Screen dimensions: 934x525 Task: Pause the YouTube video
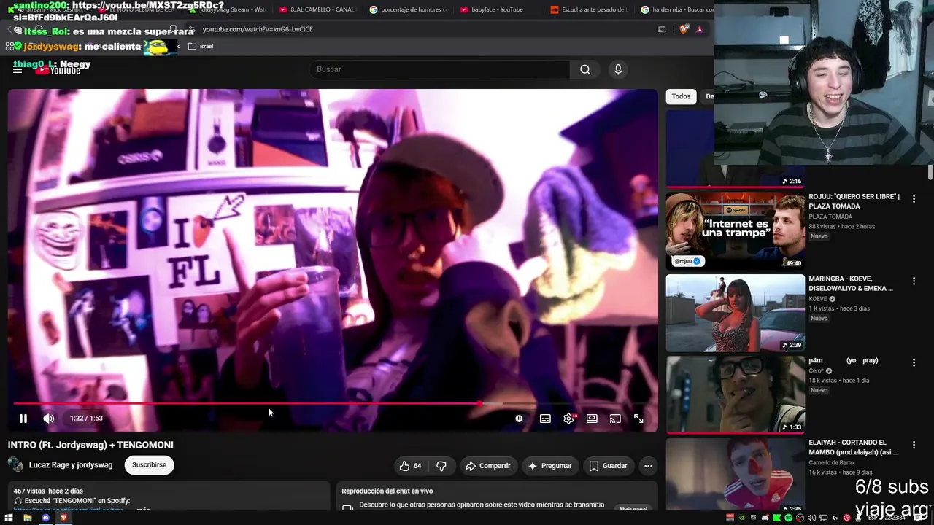[x=23, y=419]
